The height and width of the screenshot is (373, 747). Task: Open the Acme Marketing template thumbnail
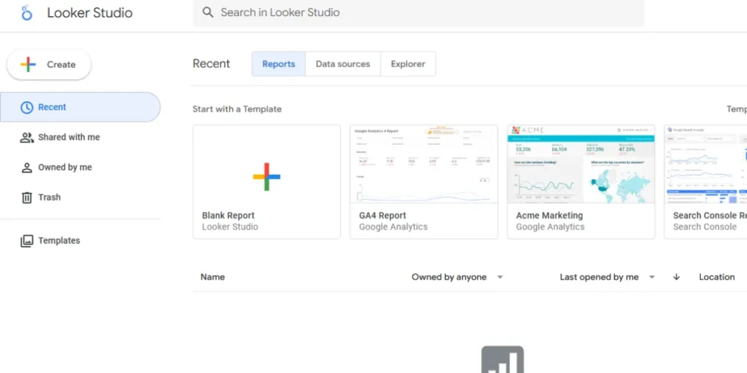(581, 164)
